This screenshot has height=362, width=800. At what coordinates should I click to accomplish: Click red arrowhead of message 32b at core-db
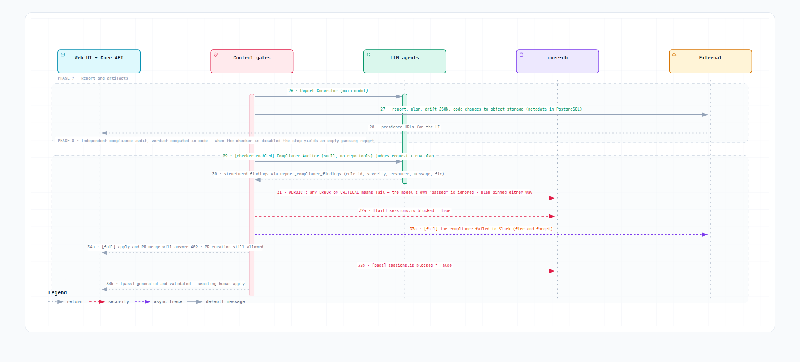552,271
